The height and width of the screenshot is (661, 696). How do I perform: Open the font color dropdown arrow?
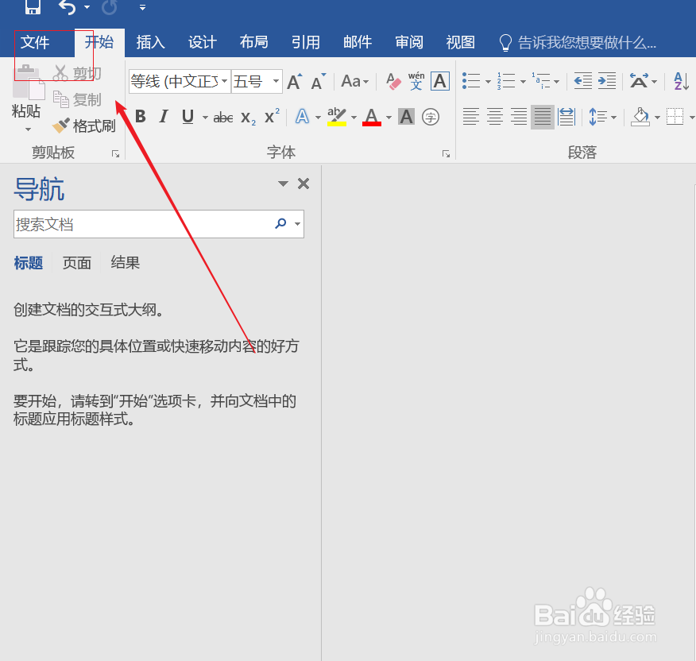pyautogui.click(x=389, y=118)
